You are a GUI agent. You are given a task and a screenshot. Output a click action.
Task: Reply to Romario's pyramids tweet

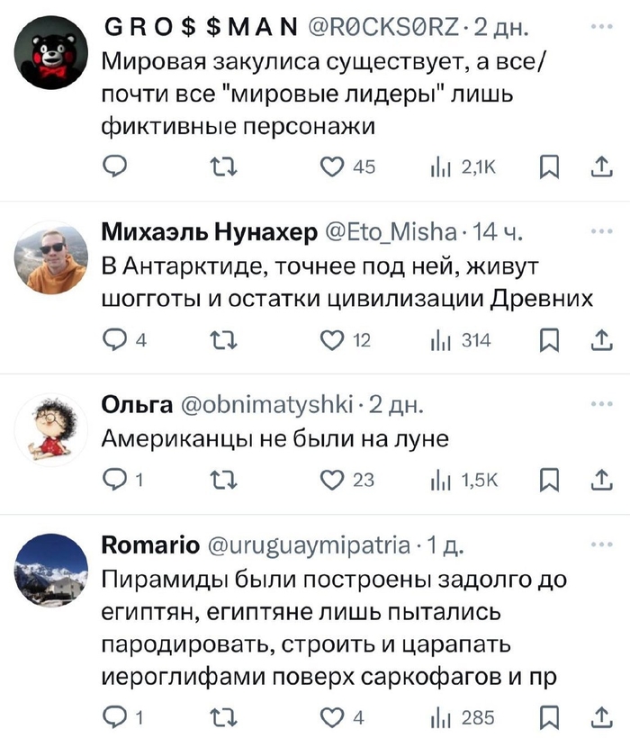coord(115,716)
